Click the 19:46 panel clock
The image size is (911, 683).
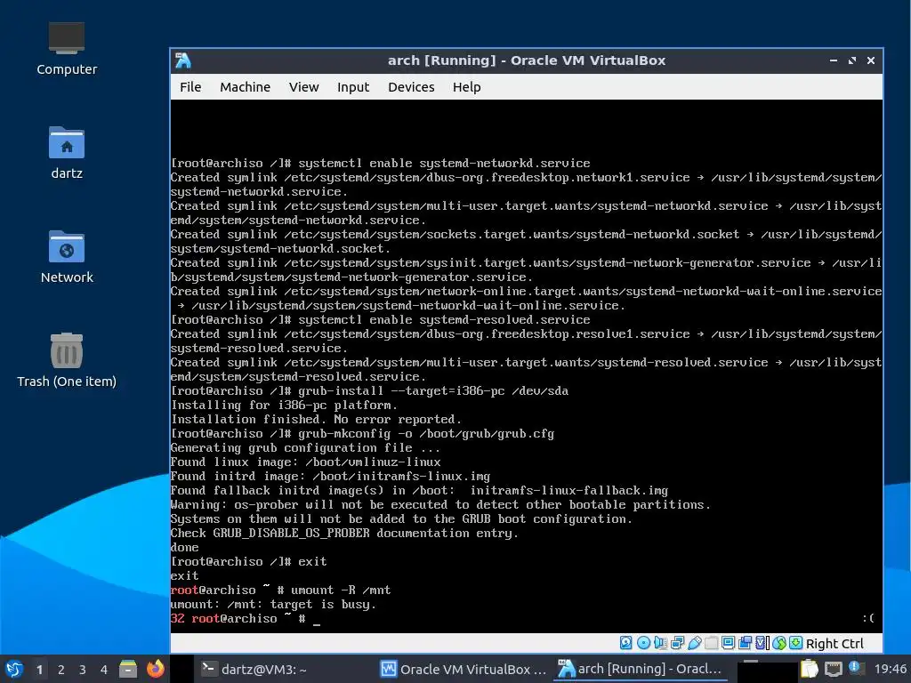pyautogui.click(x=890, y=669)
